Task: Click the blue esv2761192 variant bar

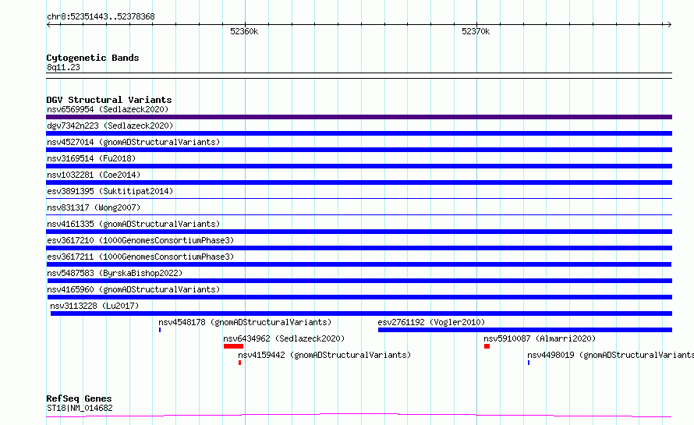Action: click(x=525, y=330)
